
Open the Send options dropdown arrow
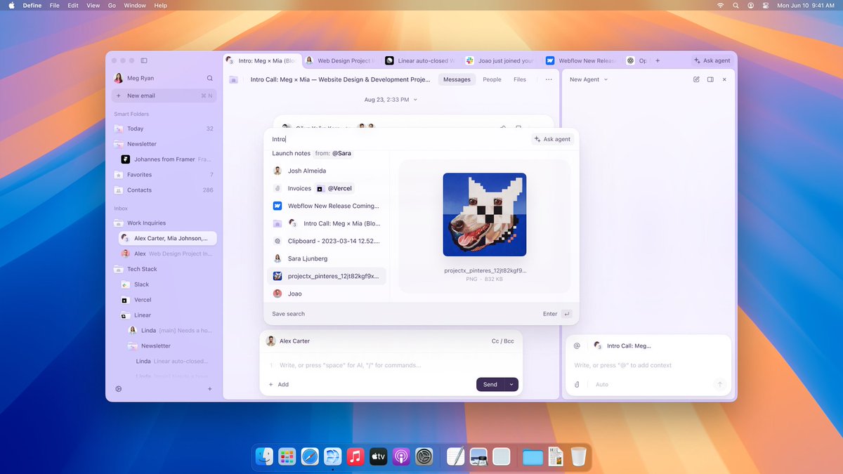coord(512,384)
